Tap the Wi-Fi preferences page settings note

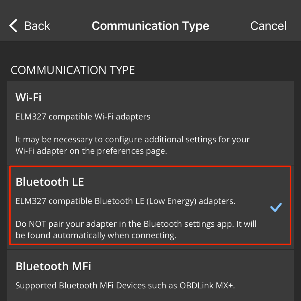tap(132, 145)
